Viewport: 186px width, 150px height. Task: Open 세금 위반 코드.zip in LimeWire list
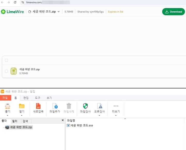29,69
